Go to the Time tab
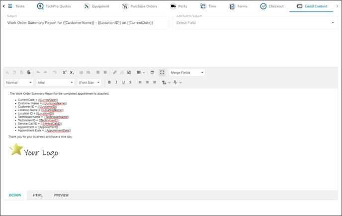 click(x=208, y=6)
